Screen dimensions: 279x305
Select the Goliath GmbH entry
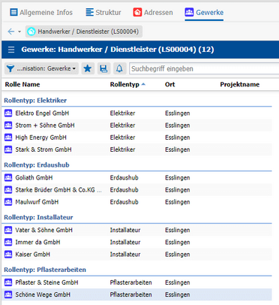(34, 178)
